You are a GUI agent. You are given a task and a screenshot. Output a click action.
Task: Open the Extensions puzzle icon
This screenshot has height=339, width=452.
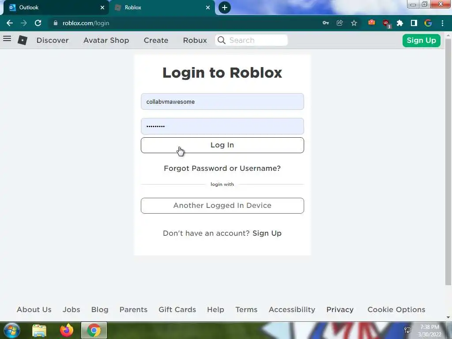click(x=400, y=23)
